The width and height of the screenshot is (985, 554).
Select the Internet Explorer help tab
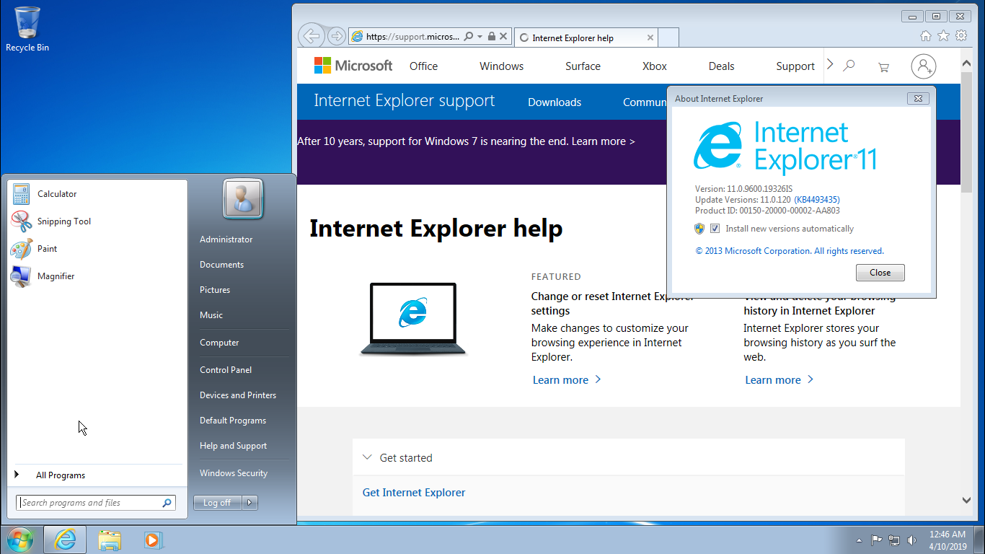pos(586,38)
